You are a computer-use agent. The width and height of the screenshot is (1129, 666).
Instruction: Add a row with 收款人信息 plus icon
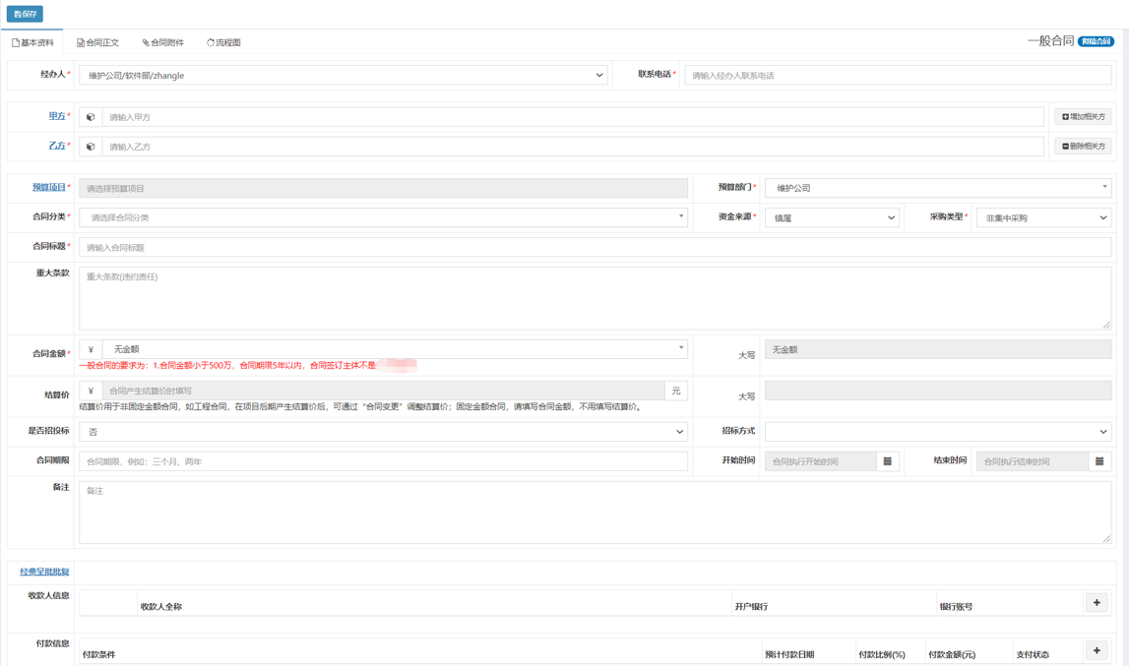click(1097, 603)
